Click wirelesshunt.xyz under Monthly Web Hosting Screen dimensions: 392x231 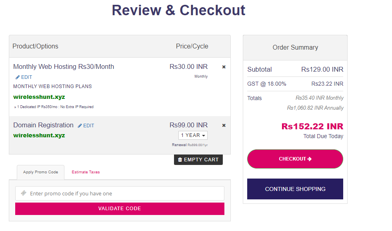click(39, 97)
